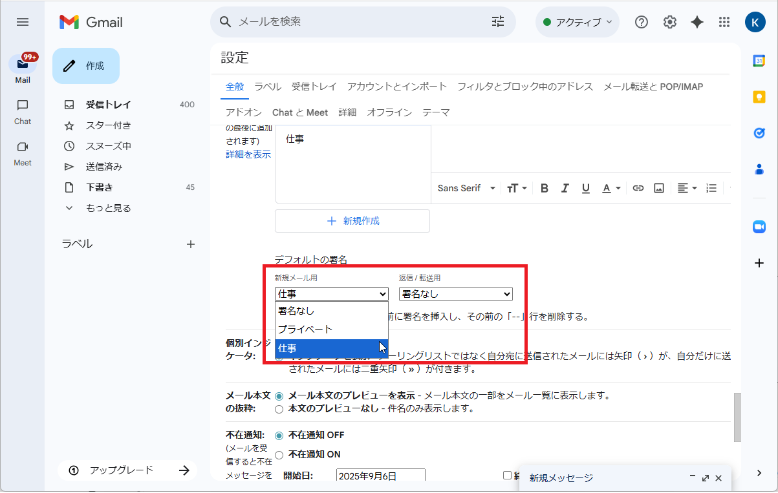Open Gemini with the sparkle icon
778x493 pixels.
coord(696,21)
